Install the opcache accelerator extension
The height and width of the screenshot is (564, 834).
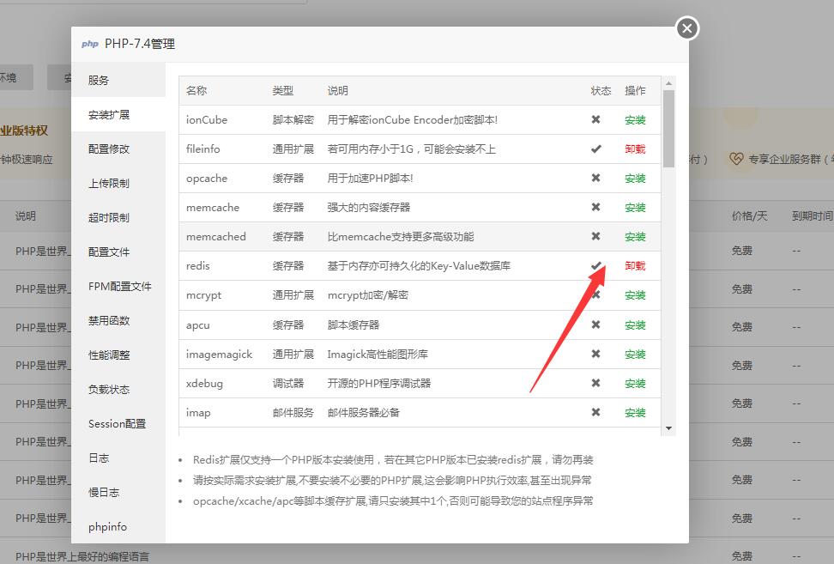coord(635,178)
